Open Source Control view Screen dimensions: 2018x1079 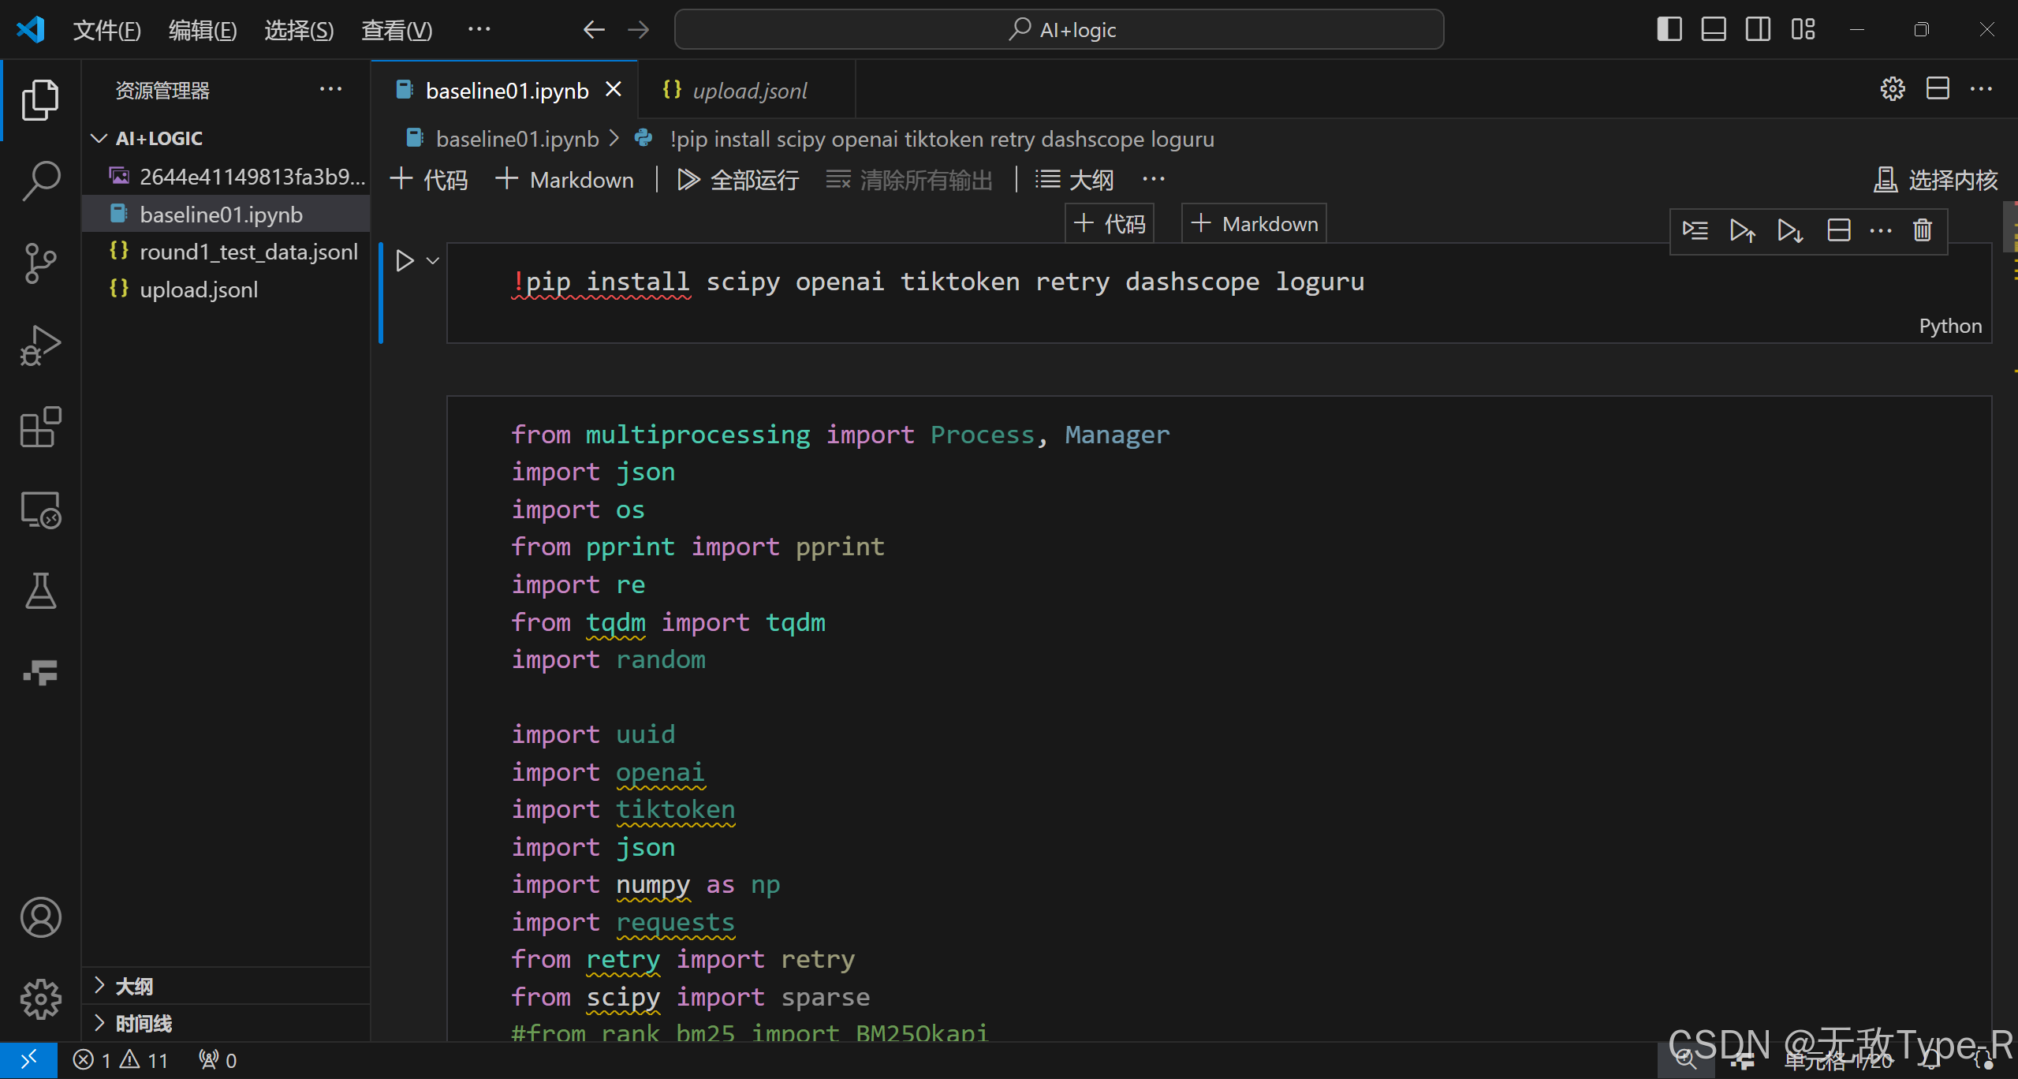point(40,263)
